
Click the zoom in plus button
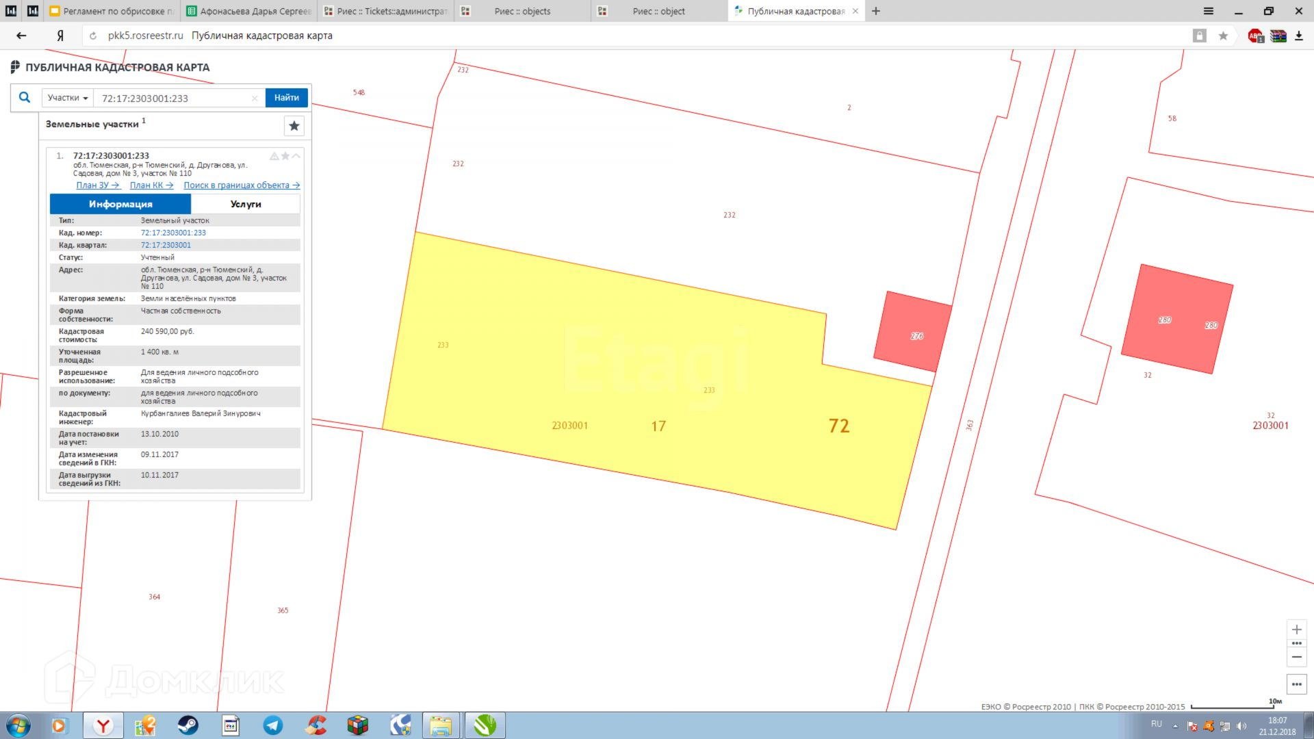1296,630
